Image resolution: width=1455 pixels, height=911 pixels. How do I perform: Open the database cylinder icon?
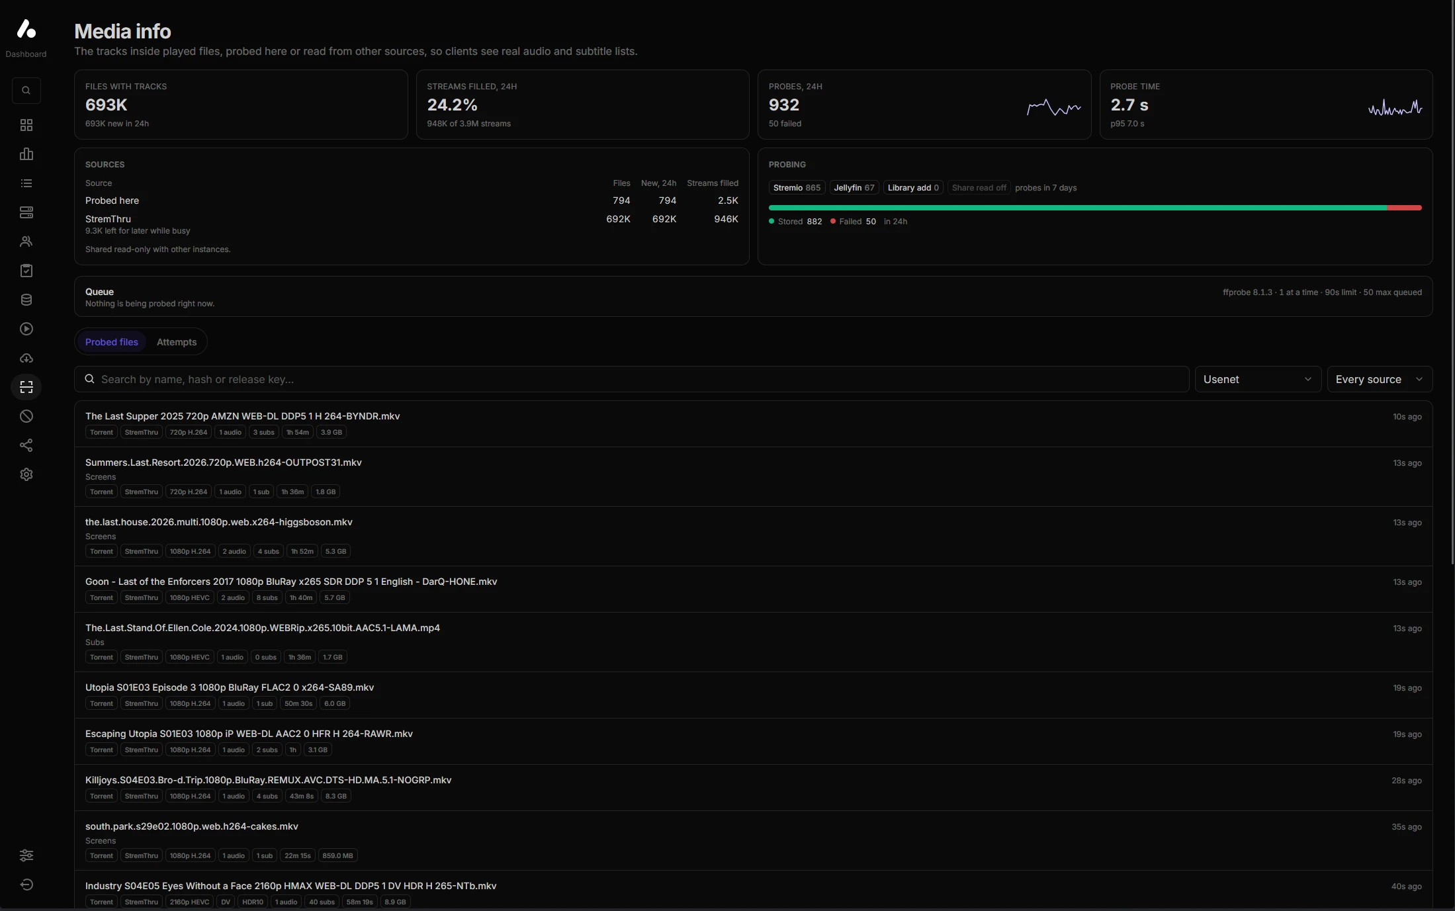26,300
